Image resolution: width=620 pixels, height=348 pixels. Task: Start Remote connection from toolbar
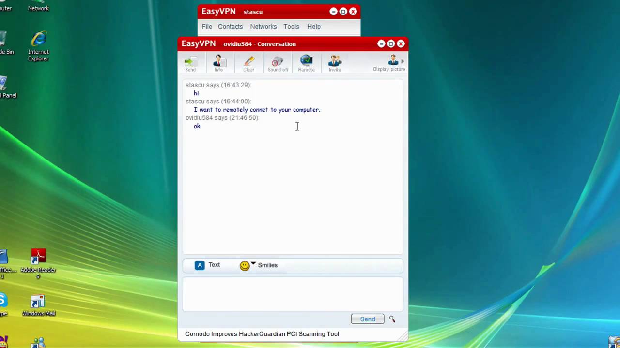pyautogui.click(x=306, y=63)
